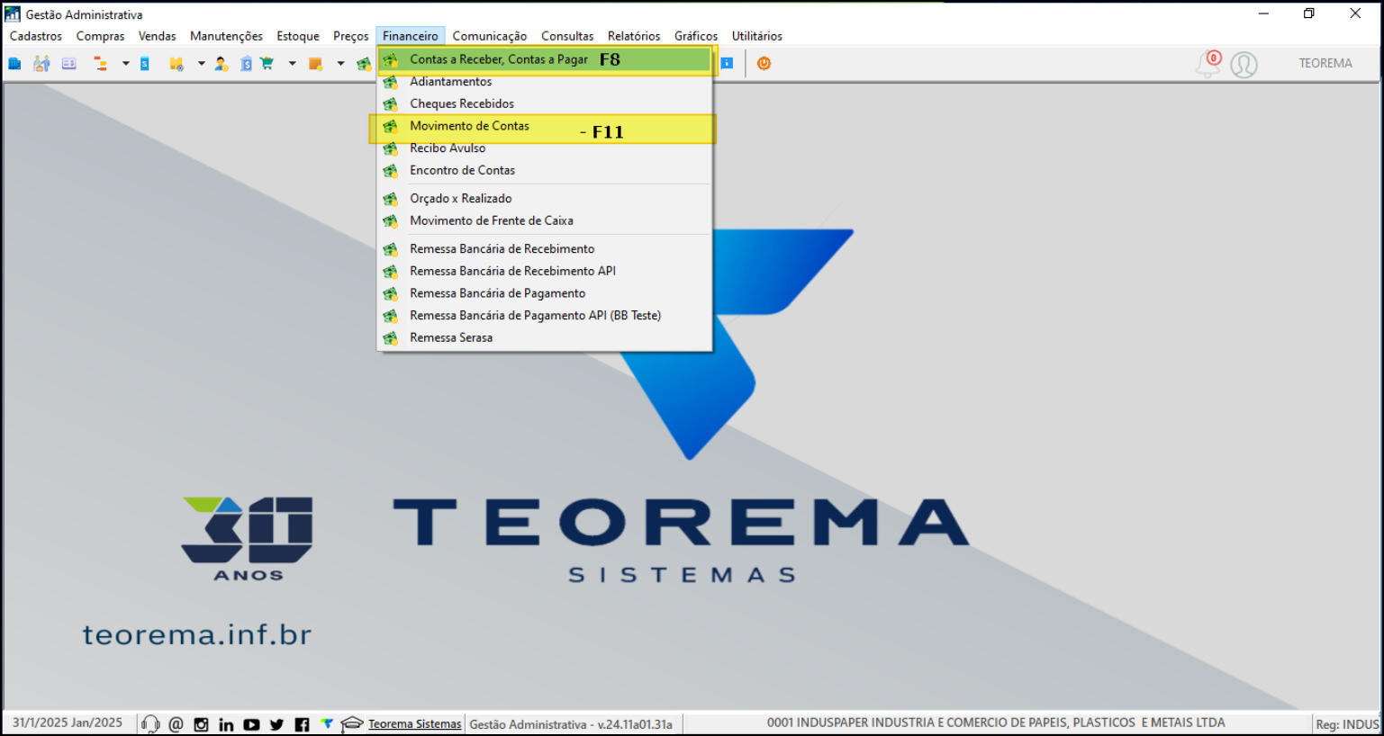Select Remessa Serasa from Financeiro menu
Screen dimensions: 1384x736
click(451, 337)
